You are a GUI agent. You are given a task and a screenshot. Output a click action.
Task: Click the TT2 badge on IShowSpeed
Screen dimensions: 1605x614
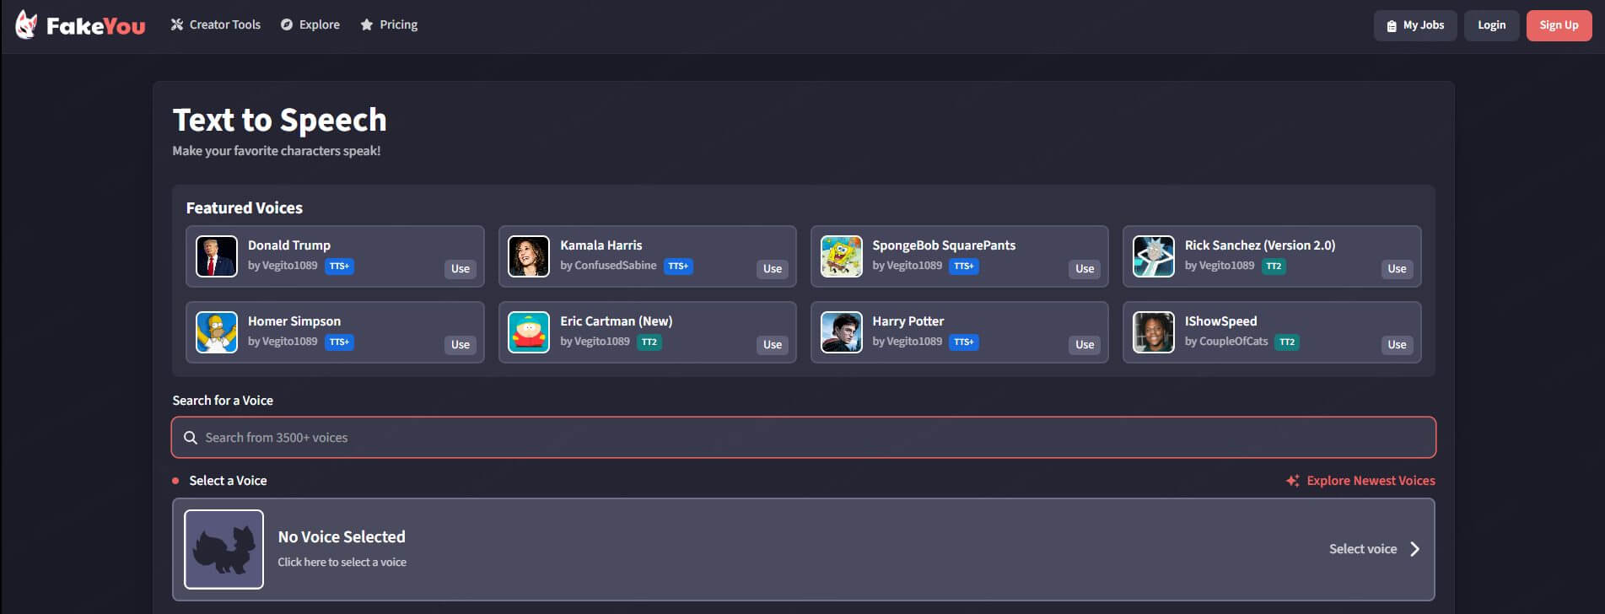pos(1287,342)
